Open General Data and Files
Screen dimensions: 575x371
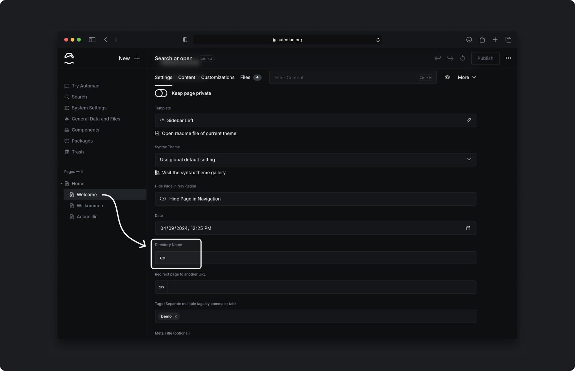coord(92,119)
